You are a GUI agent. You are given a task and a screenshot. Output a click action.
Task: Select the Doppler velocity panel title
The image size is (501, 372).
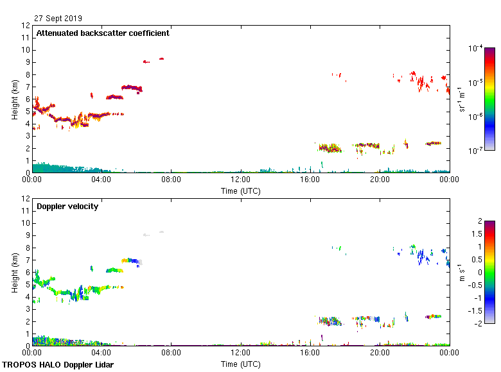click(66, 207)
